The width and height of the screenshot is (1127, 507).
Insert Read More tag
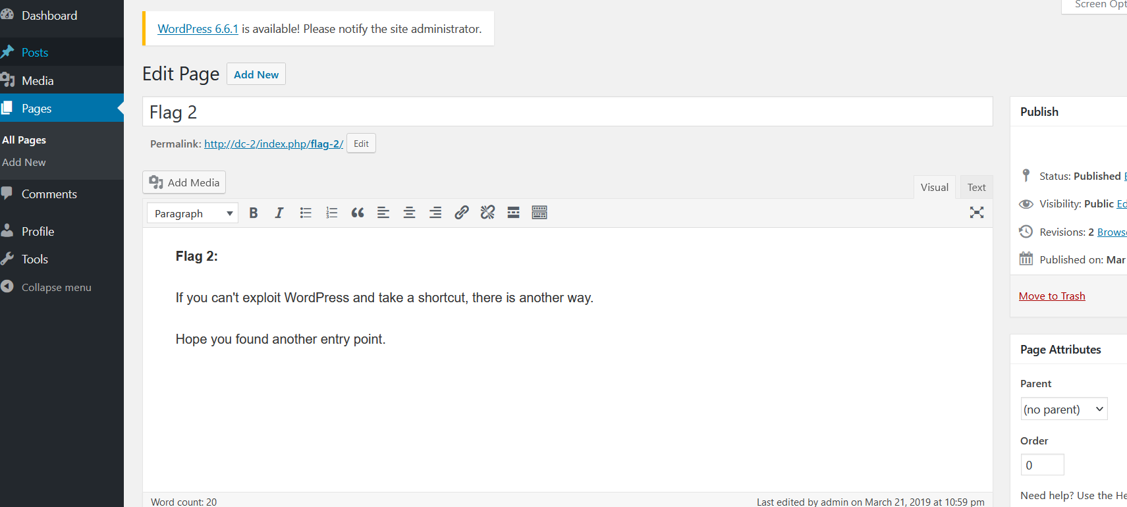click(514, 213)
